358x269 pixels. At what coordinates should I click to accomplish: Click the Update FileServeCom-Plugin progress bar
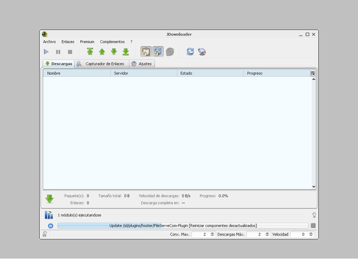pos(183,226)
